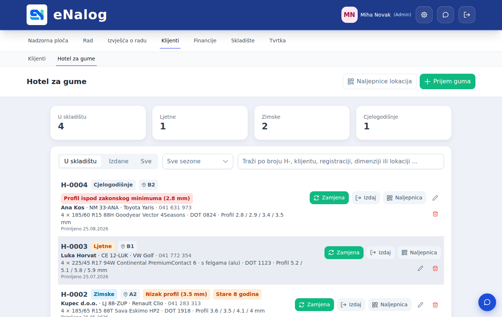Switch list filter to Izdane
This screenshot has height=317, width=502.
click(x=118, y=161)
